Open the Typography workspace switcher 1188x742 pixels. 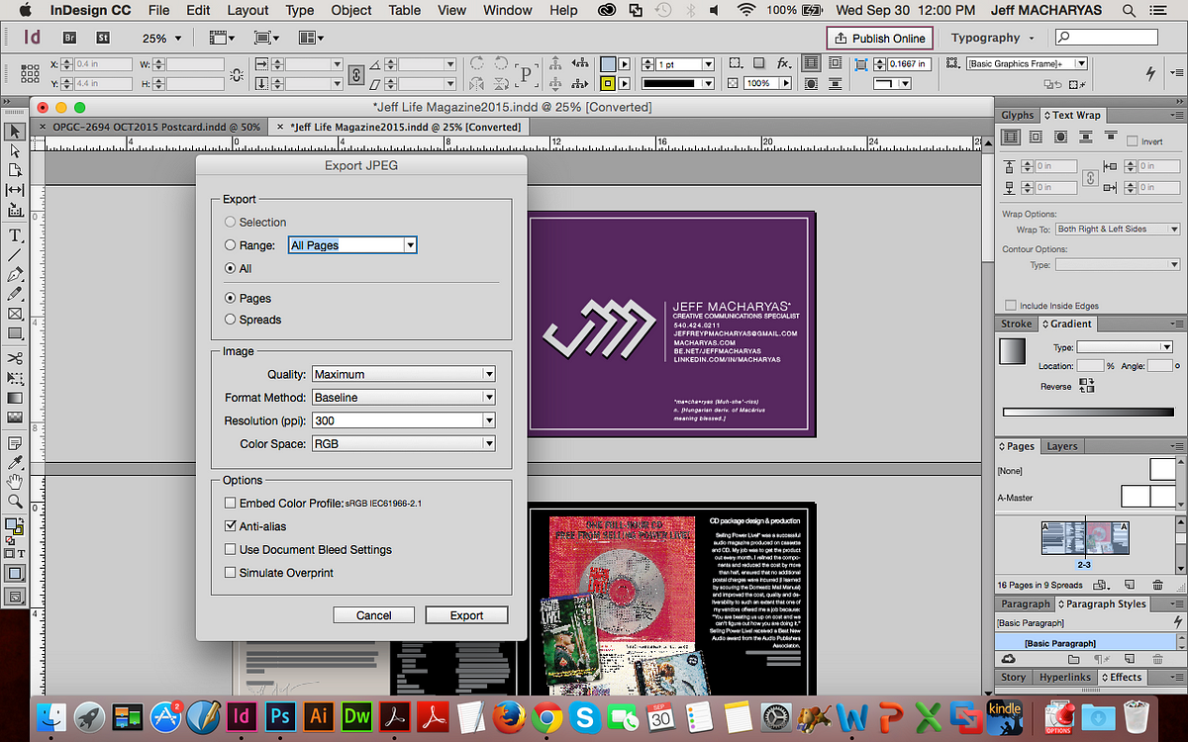click(x=992, y=38)
